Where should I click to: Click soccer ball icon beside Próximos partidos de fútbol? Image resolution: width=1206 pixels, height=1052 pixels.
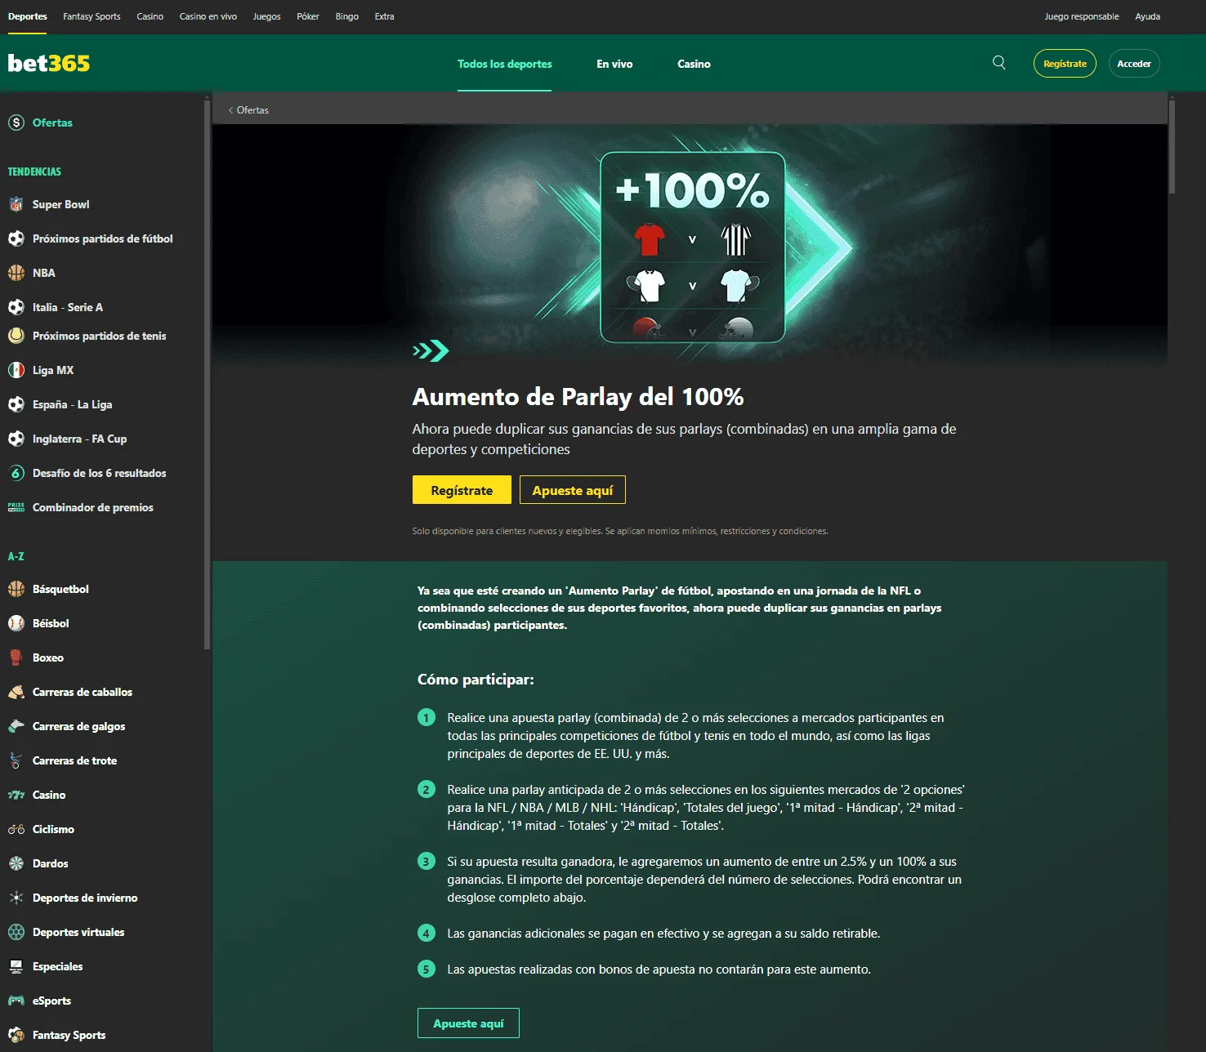16,238
